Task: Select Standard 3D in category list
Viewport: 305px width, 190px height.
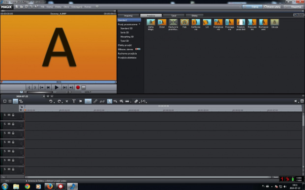Action: click(126, 28)
